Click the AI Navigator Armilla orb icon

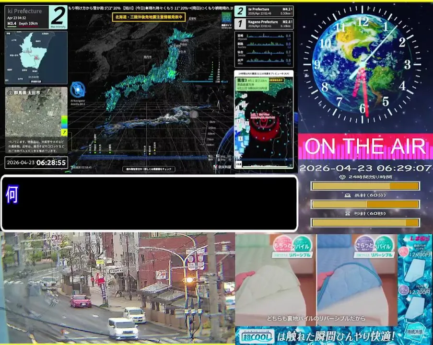[x=78, y=90]
